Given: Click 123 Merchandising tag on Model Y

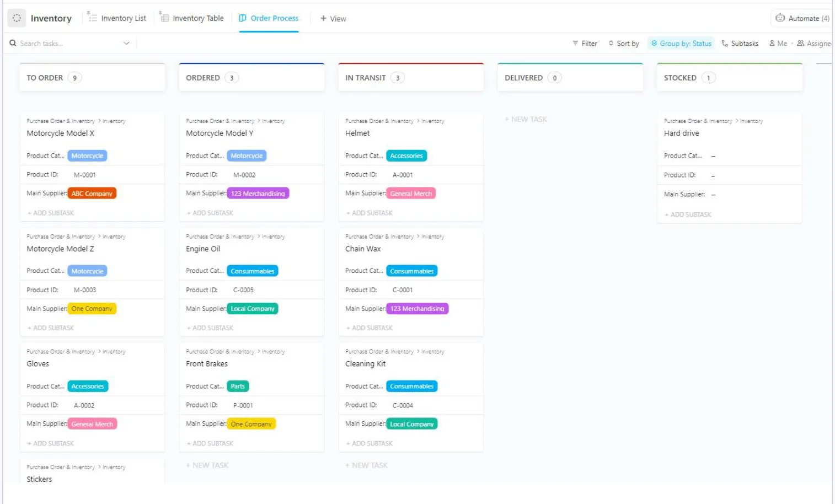Looking at the screenshot, I should pyautogui.click(x=258, y=194).
